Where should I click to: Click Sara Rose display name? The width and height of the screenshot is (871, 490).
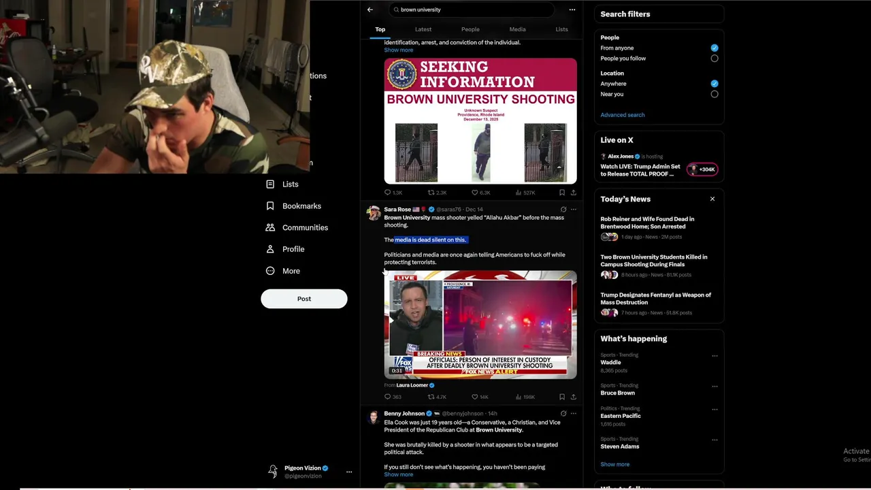(397, 210)
